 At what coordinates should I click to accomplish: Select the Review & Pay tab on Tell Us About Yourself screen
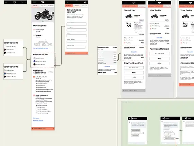pyautogui.click(x=84, y=6)
